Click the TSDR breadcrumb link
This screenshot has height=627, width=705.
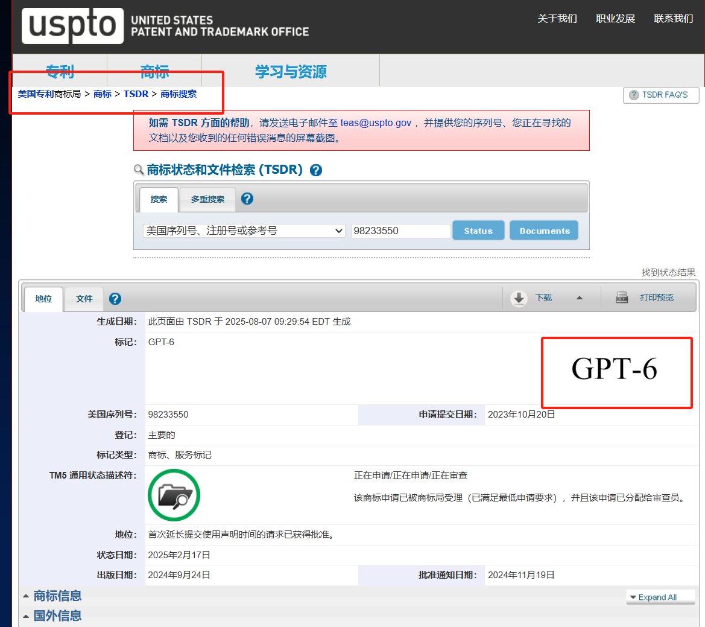click(x=136, y=94)
